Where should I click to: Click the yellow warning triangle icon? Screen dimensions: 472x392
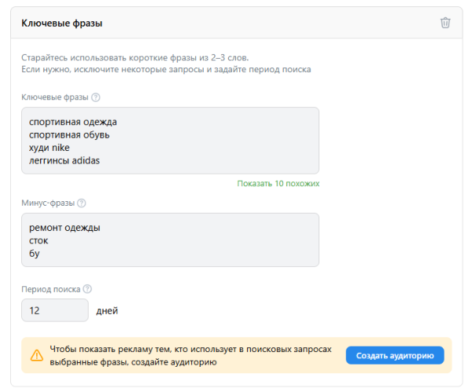pyautogui.click(x=36, y=355)
